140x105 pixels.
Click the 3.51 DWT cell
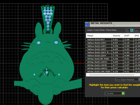click(x=128, y=59)
